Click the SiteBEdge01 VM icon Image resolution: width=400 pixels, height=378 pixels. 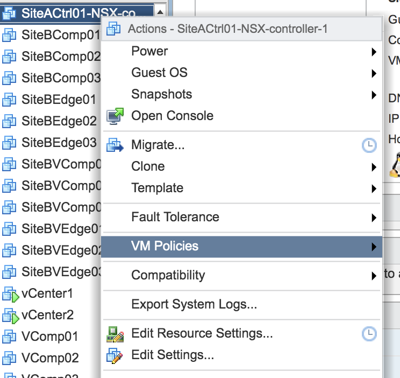(x=9, y=100)
